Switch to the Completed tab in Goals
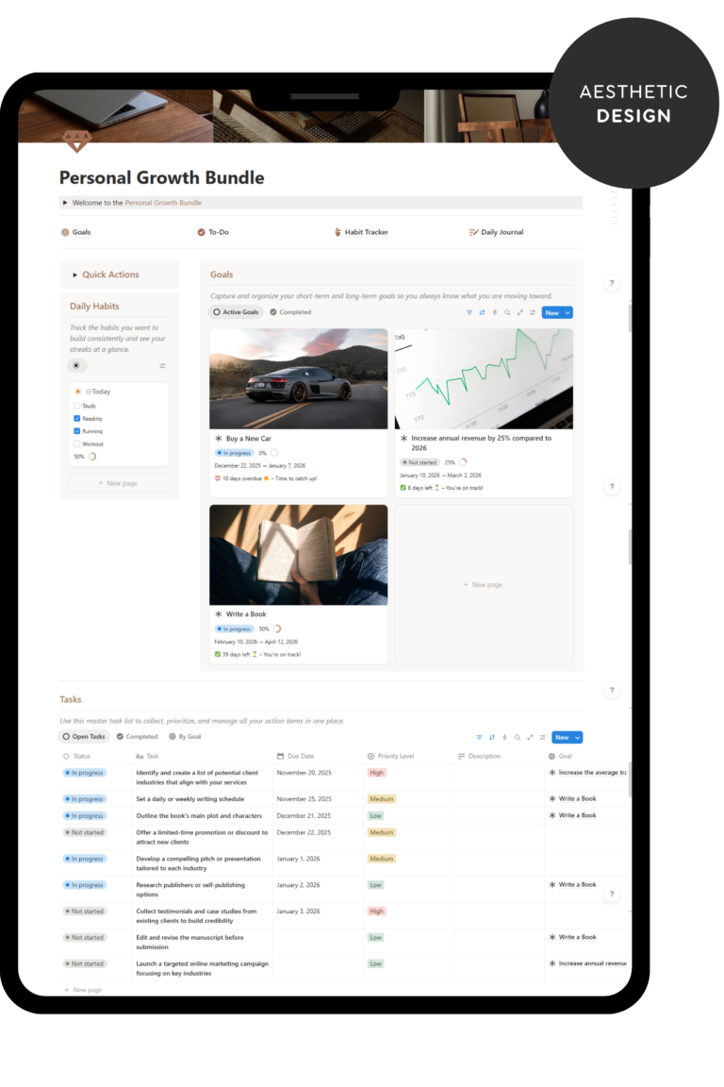Image resolution: width=724 pixels, height=1087 pixels. click(290, 312)
